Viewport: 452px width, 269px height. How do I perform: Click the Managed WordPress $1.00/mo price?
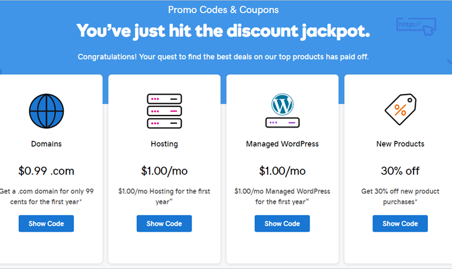point(282,171)
